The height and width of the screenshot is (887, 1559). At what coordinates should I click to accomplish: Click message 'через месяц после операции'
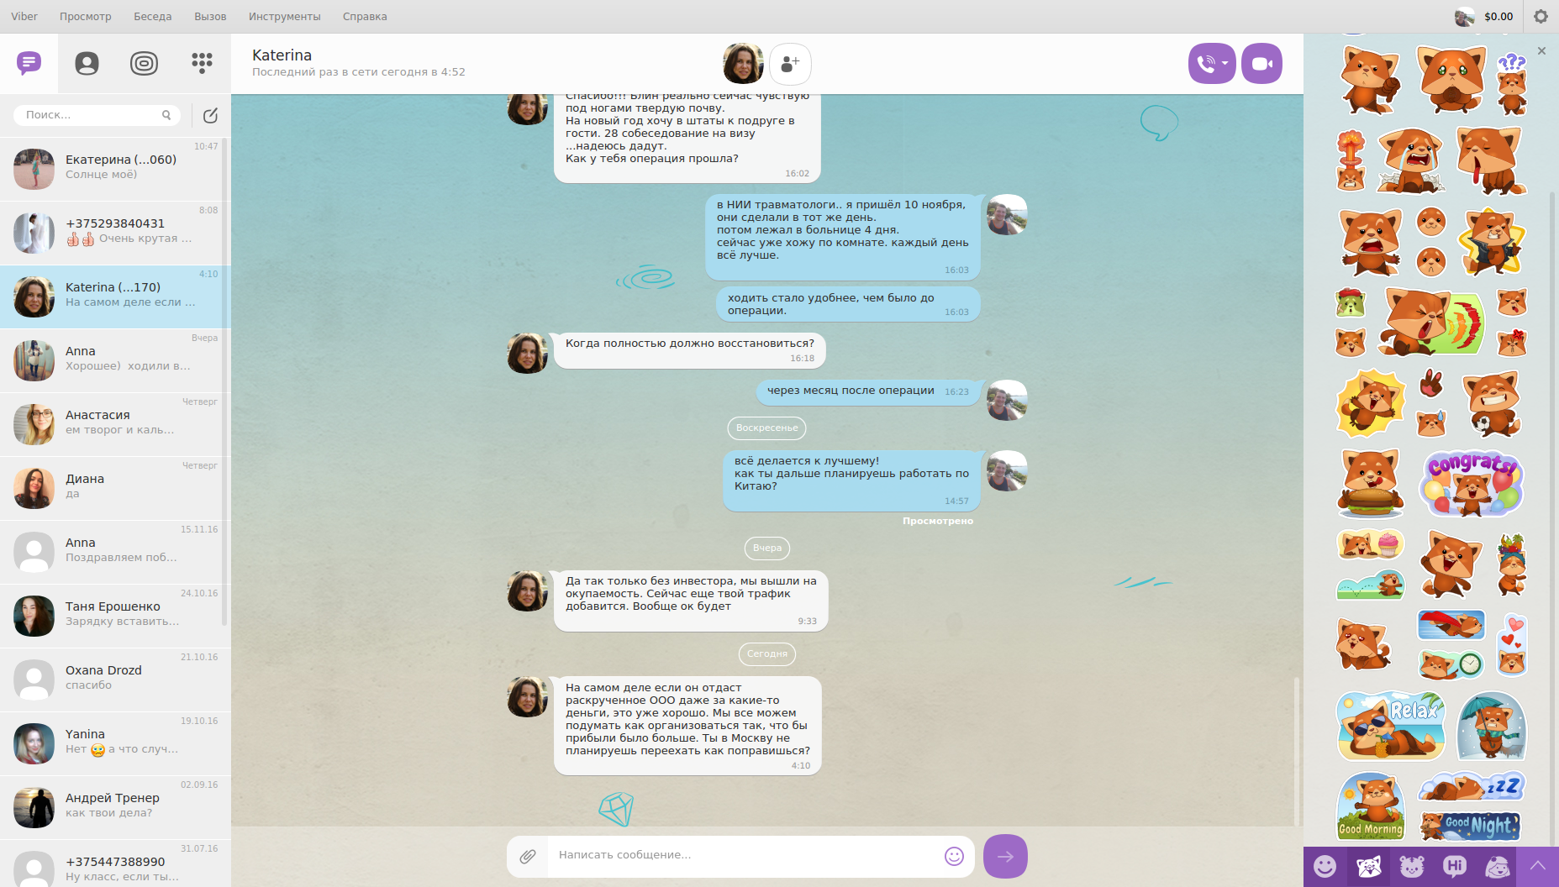[x=867, y=391]
